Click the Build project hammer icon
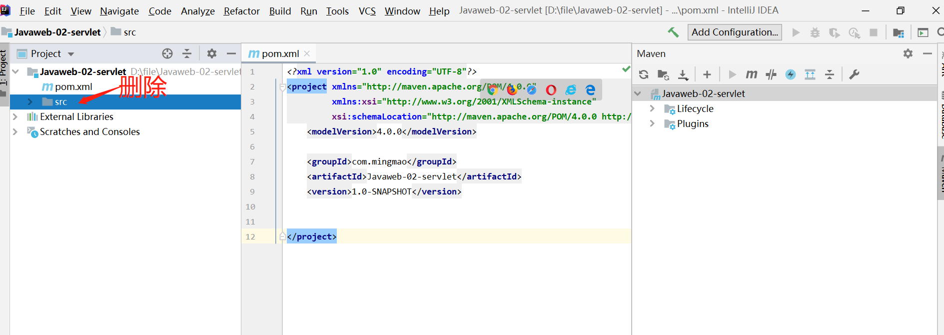The height and width of the screenshot is (335, 944). tap(673, 32)
